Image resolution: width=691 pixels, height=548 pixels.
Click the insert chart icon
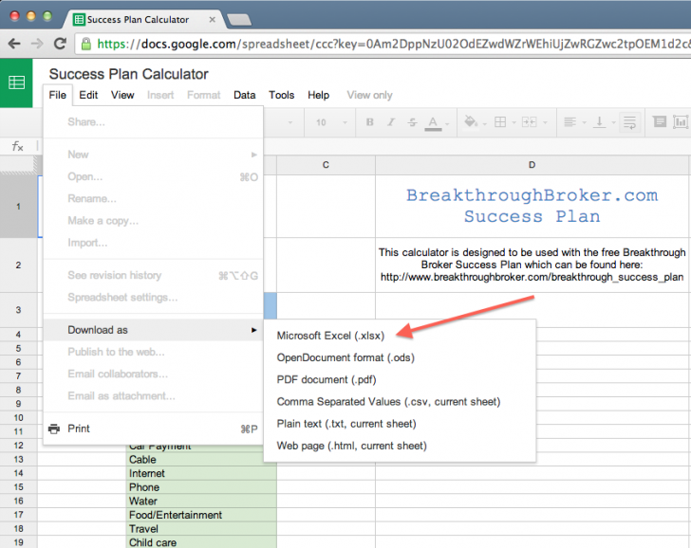(681, 122)
